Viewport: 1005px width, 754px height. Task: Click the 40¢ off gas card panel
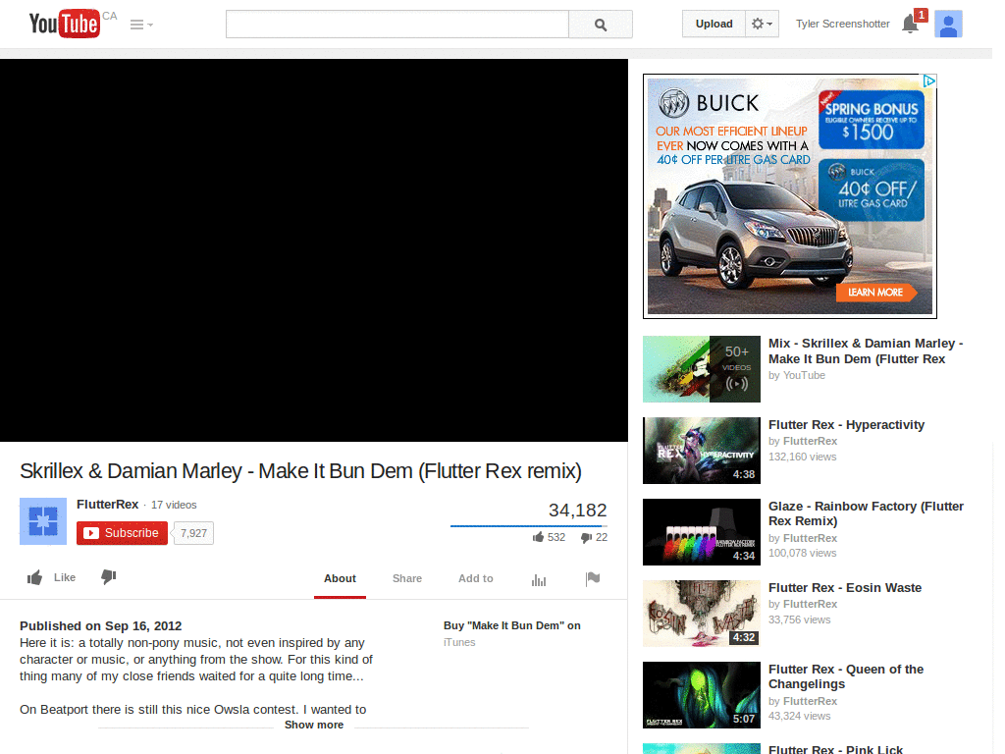click(x=872, y=190)
